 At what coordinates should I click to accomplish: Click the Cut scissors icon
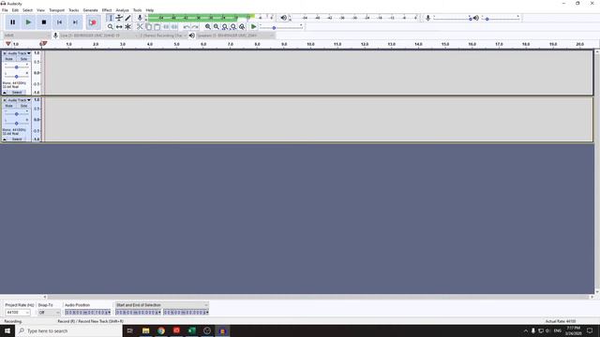coord(140,27)
